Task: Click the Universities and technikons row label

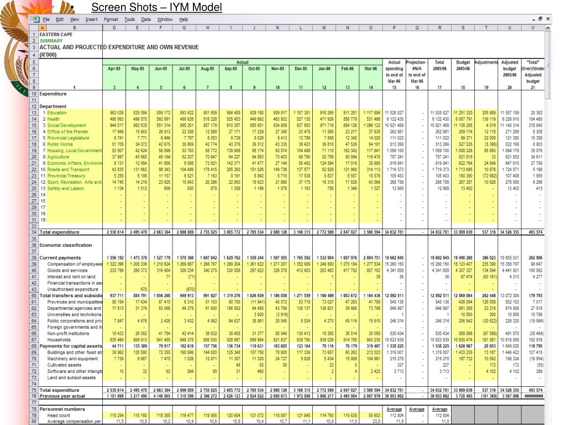Action: [74, 314]
